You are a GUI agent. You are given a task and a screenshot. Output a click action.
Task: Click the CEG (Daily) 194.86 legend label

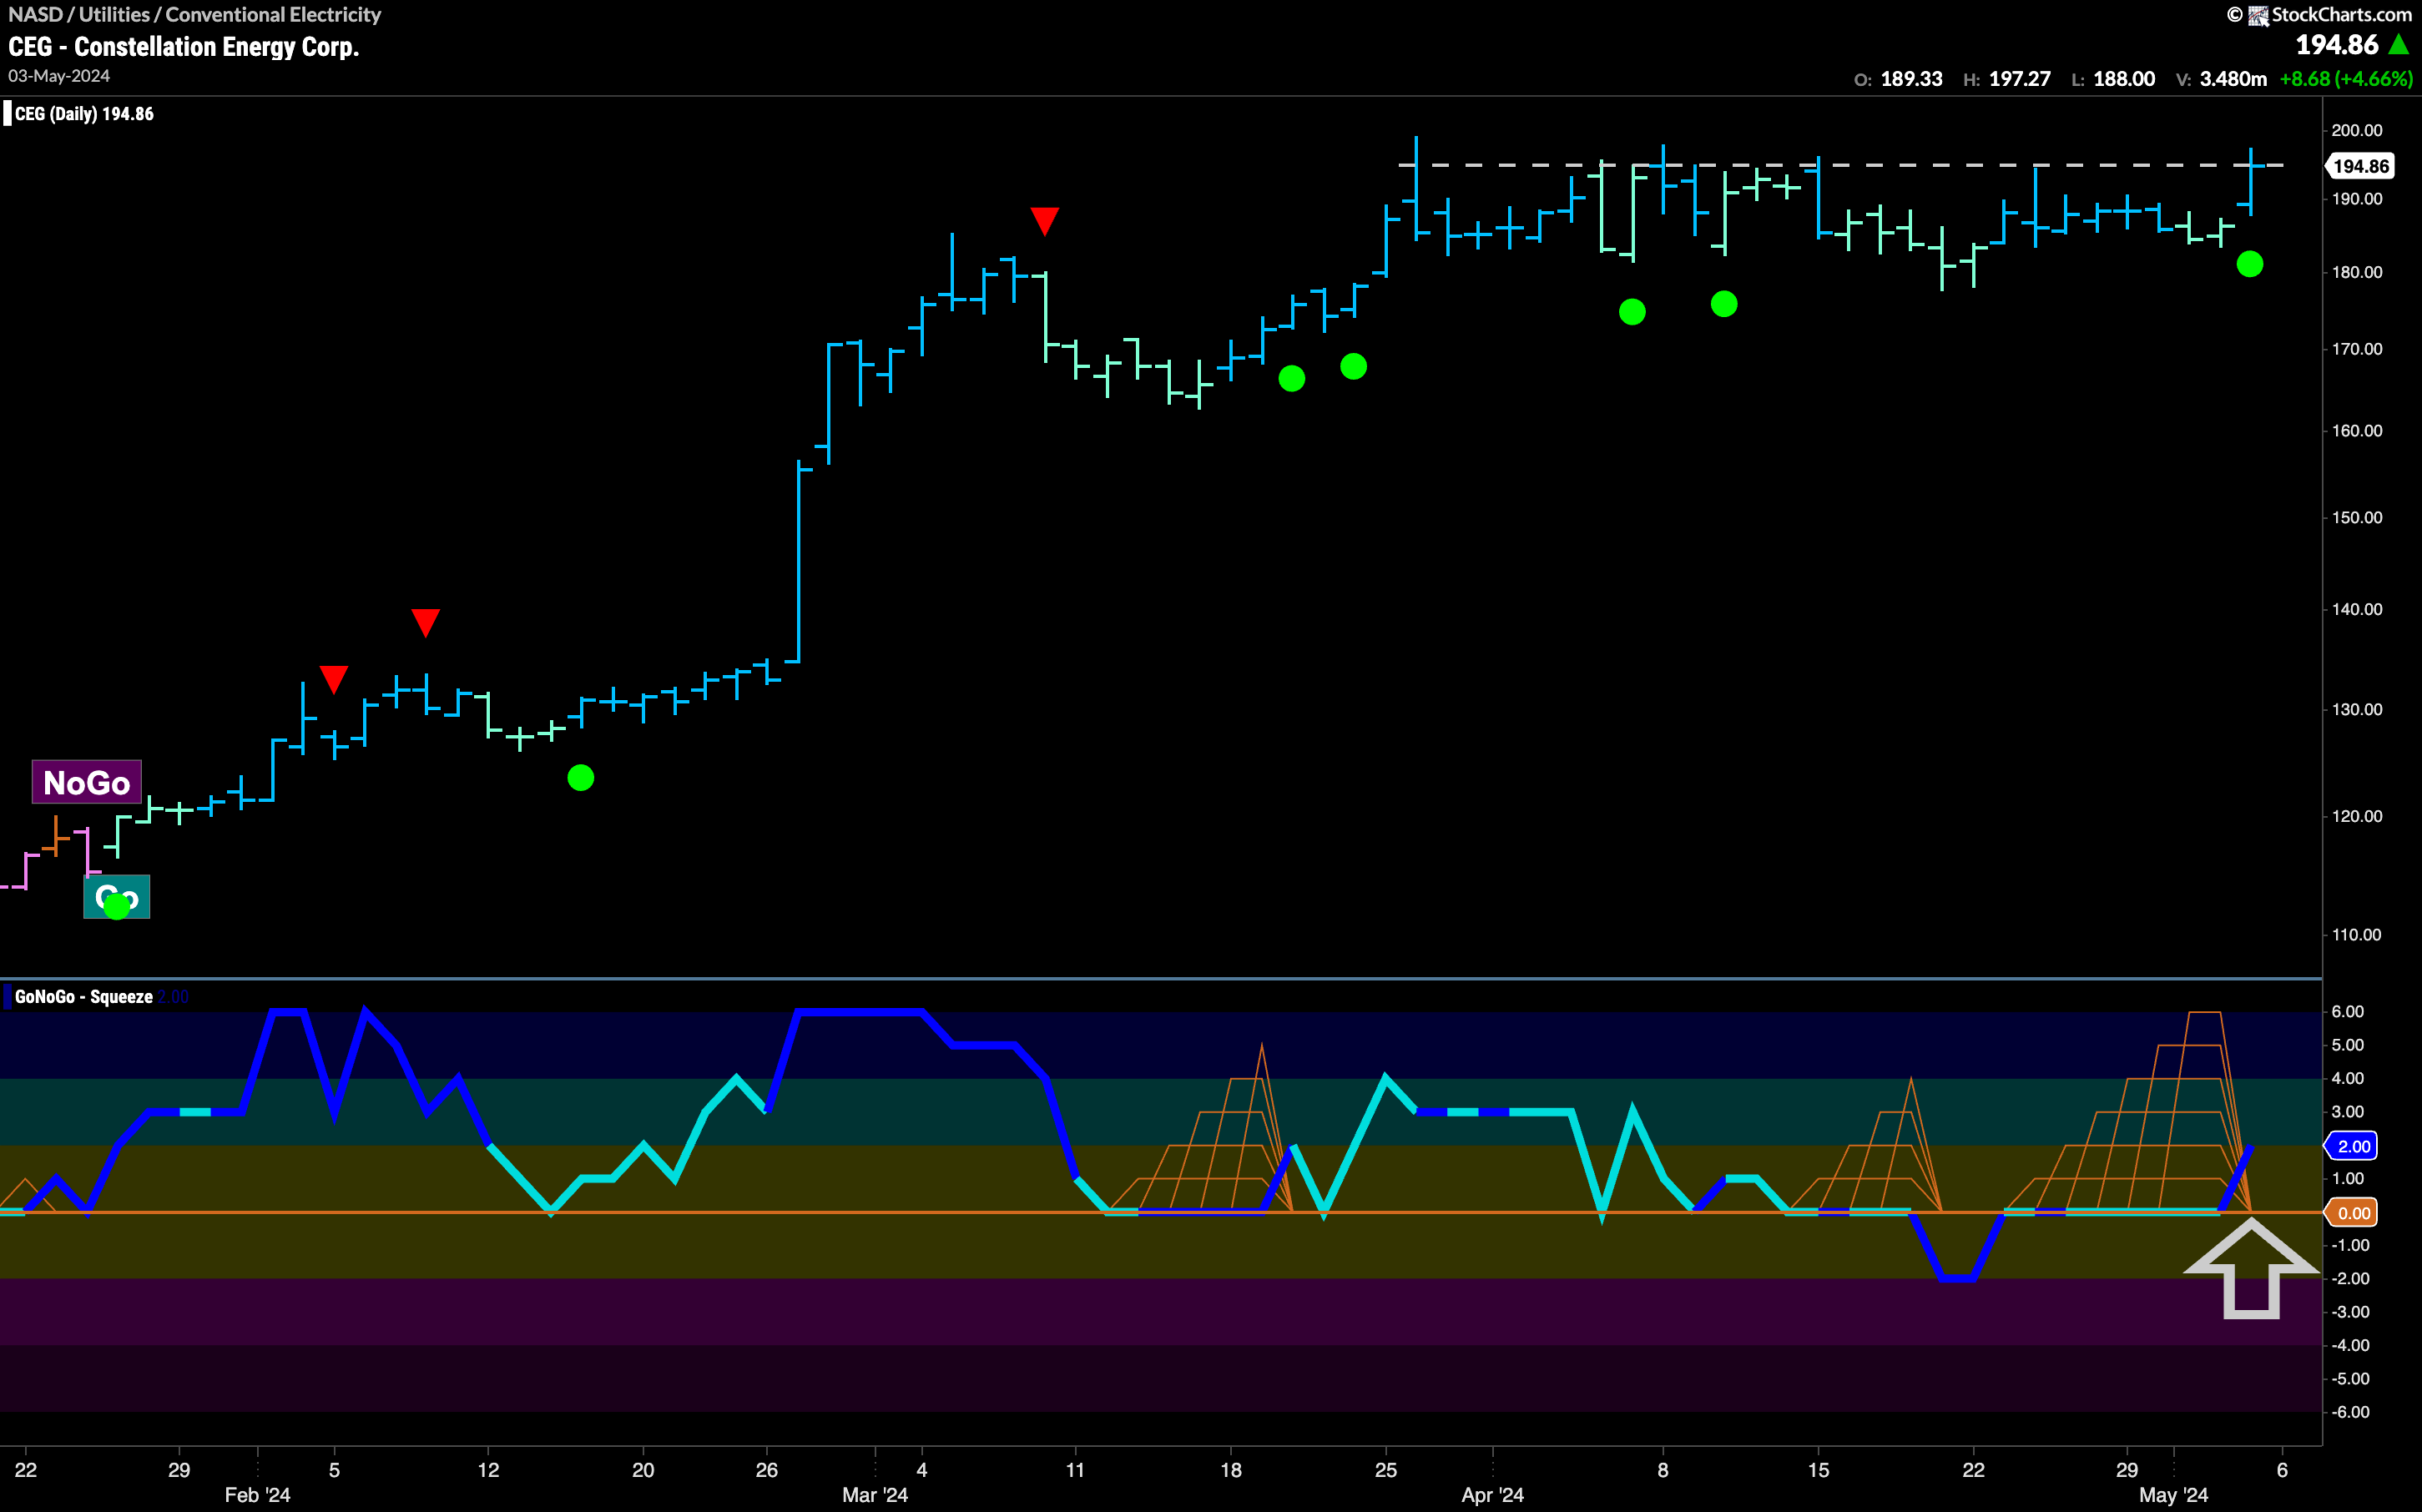(x=84, y=114)
